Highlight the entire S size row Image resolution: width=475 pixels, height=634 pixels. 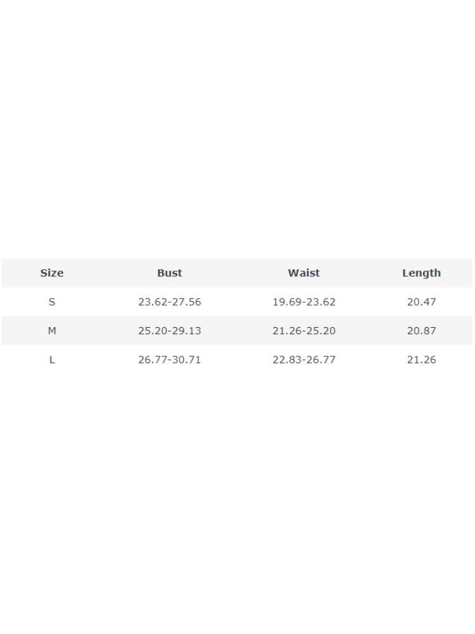coord(236,302)
